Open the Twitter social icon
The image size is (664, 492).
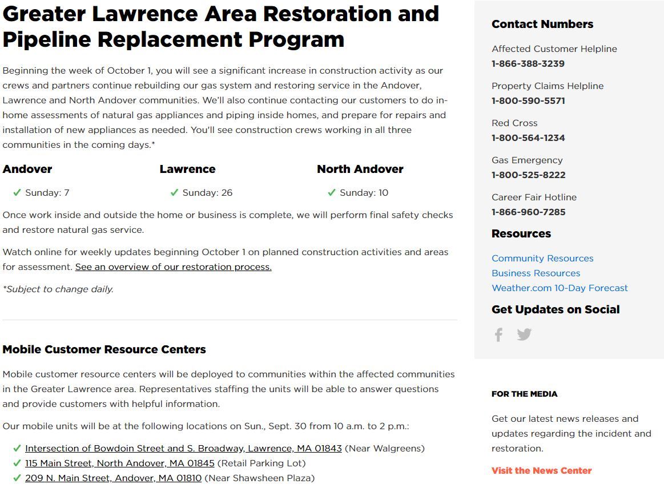click(524, 334)
